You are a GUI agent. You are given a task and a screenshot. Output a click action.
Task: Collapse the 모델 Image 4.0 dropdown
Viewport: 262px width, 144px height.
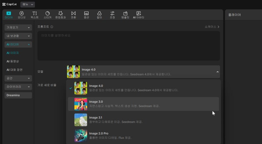point(144,72)
